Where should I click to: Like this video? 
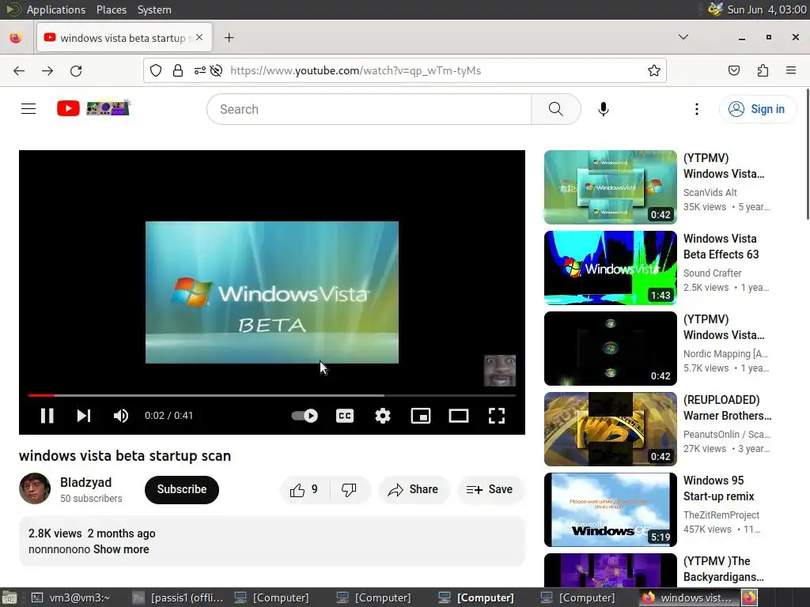(305, 489)
